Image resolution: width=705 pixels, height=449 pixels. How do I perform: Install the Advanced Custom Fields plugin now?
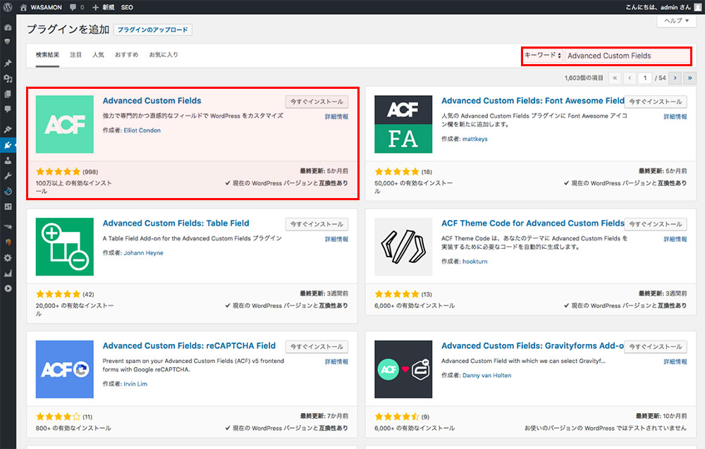coord(317,102)
